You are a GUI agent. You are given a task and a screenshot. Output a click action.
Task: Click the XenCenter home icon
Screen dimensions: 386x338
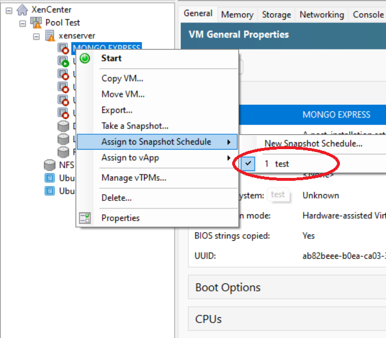click(22, 10)
